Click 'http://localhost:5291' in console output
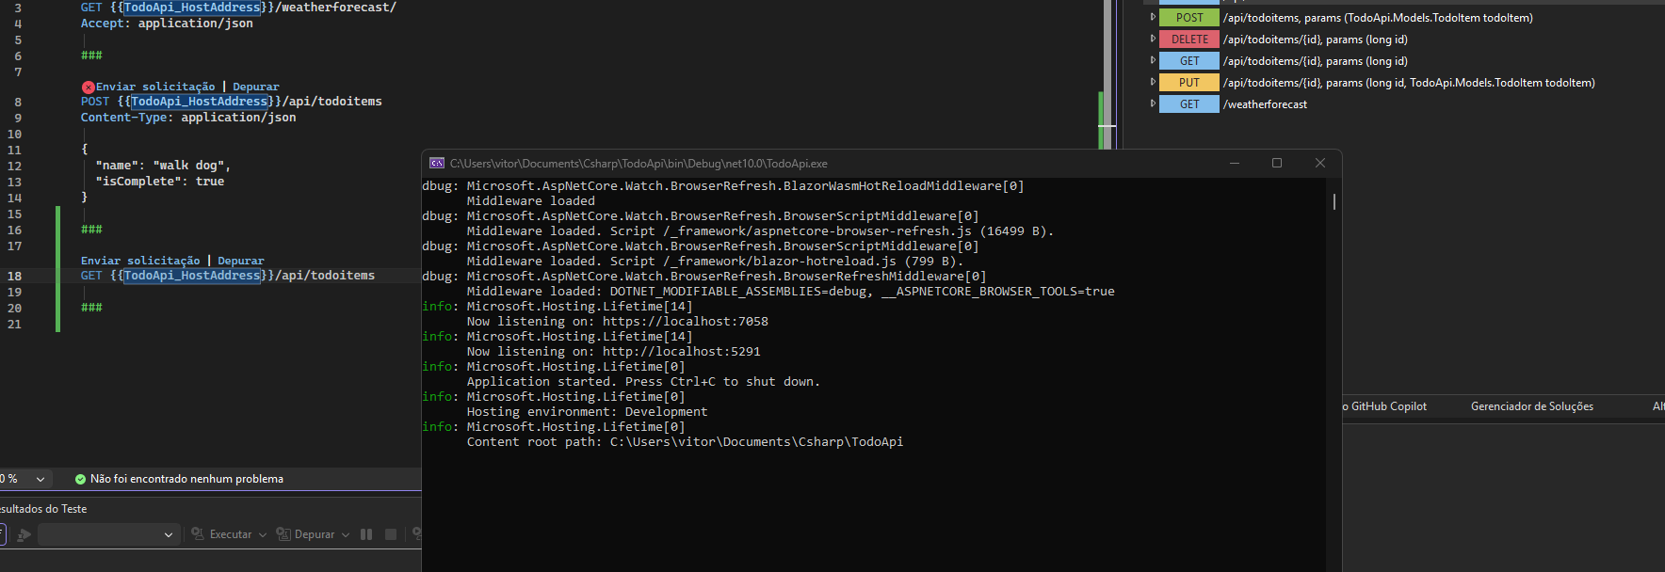Viewport: 1665px width, 572px height. [x=682, y=352]
